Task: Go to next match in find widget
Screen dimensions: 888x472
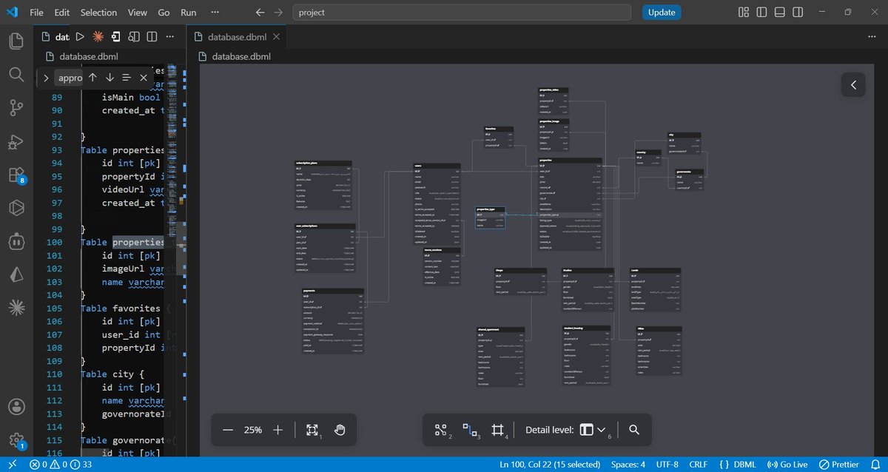Action: pos(110,78)
